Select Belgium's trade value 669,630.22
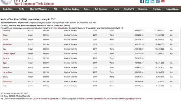The width and height of the screenshot is (181, 101). pos(139,68)
